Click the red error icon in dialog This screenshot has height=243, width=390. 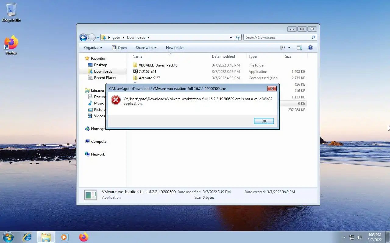(x=116, y=100)
